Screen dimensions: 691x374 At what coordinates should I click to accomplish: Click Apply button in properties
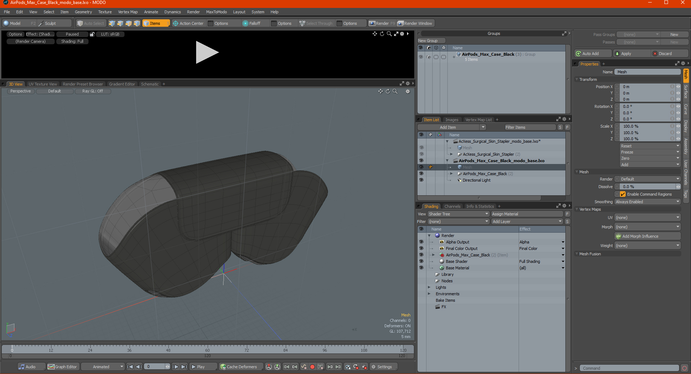coord(632,54)
